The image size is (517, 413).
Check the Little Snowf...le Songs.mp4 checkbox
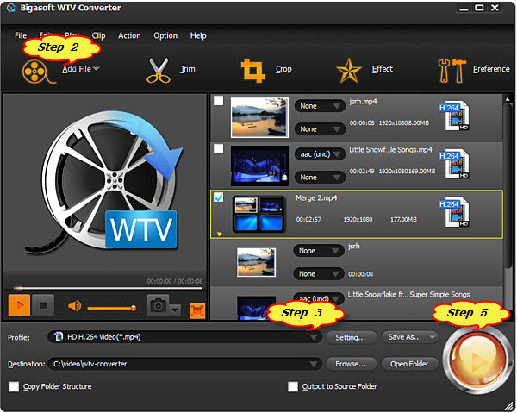(x=218, y=149)
